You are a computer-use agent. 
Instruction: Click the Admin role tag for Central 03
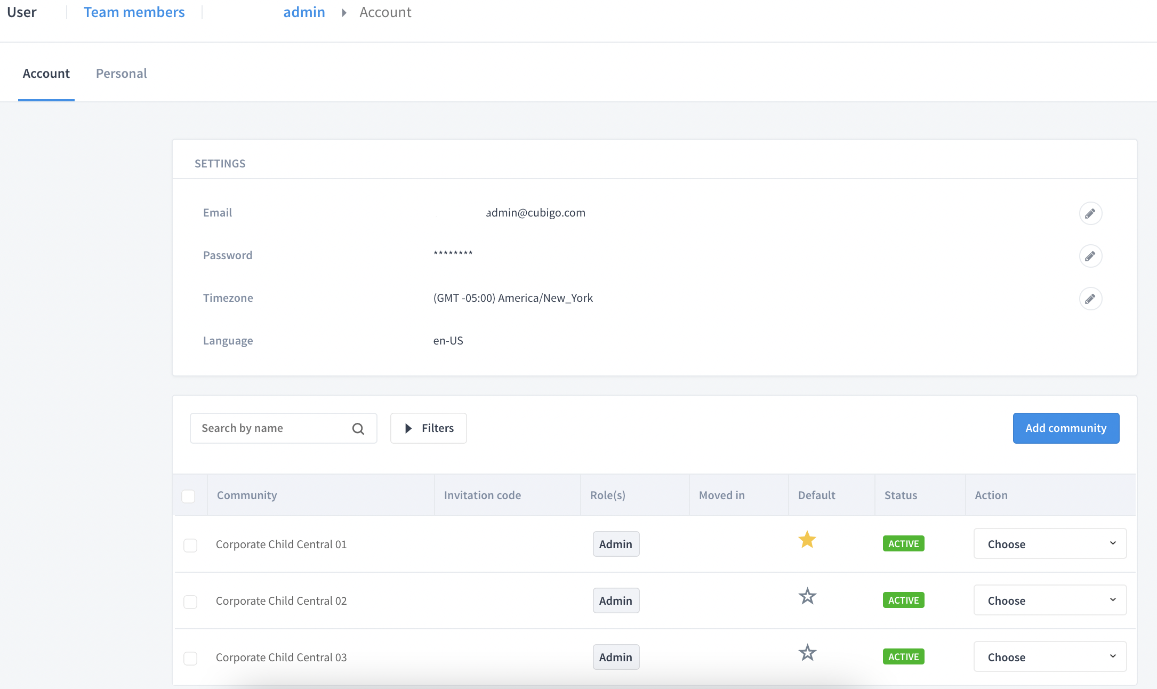(x=616, y=657)
